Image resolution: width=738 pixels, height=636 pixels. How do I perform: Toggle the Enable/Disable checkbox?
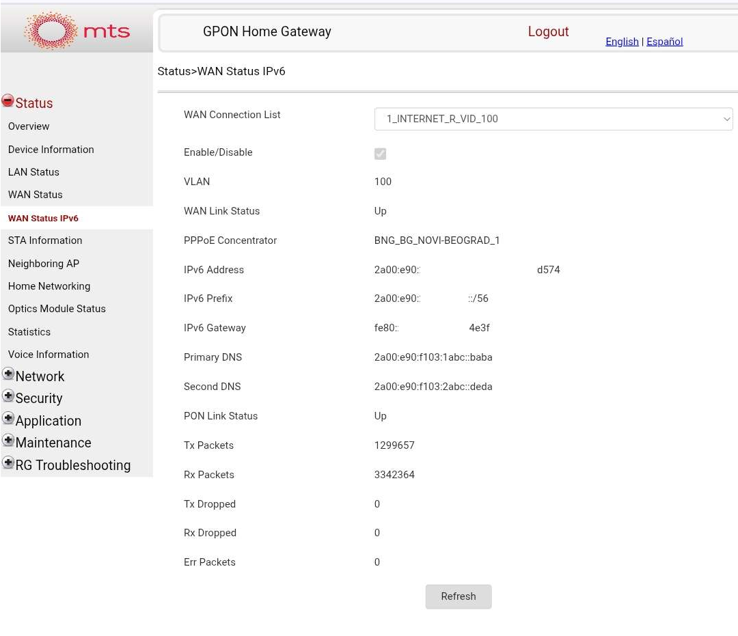(x=380, y=154)
